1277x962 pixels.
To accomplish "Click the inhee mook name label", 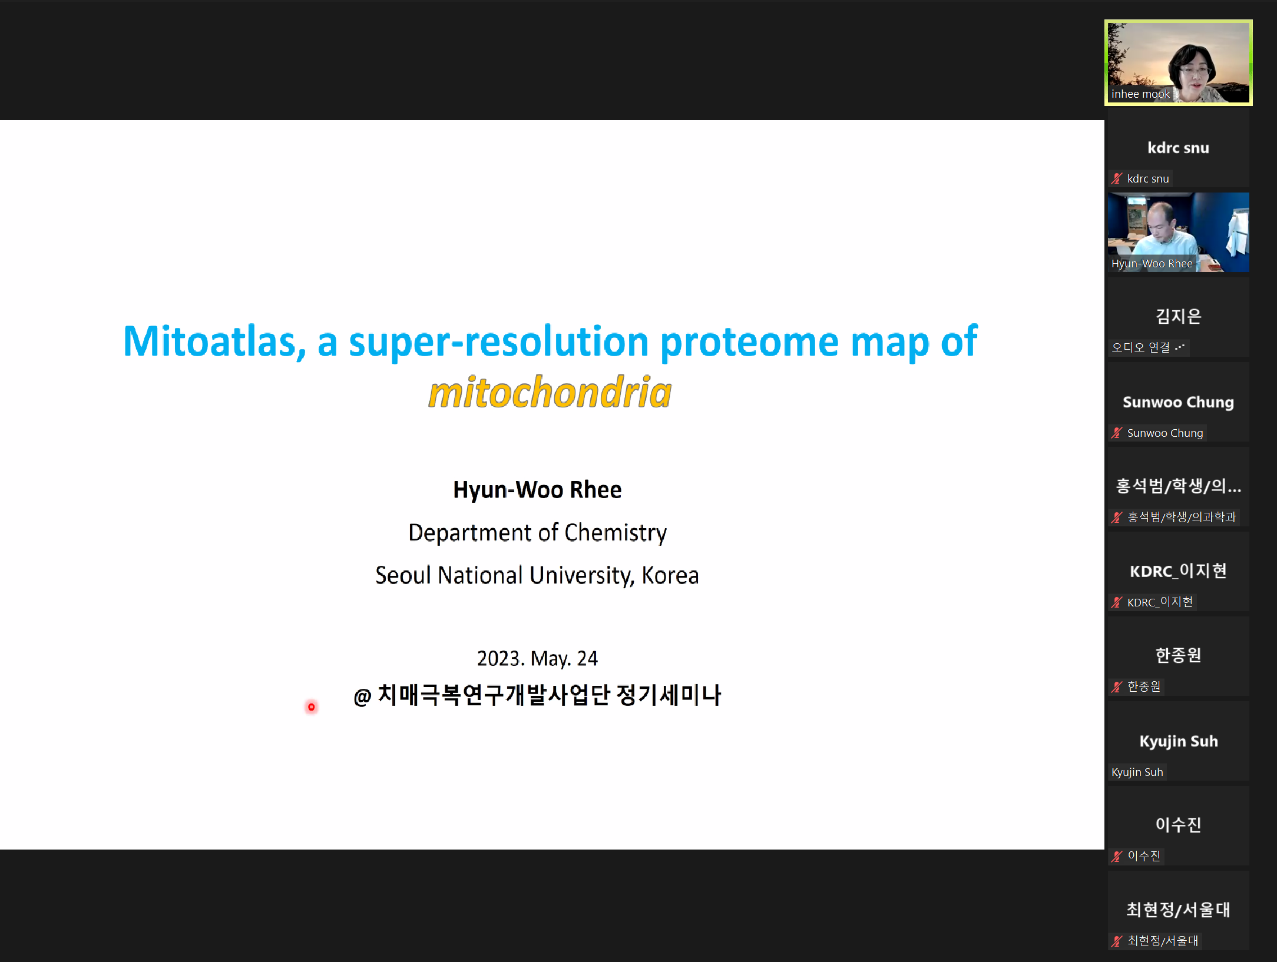I will click(x=1140, y=94).
